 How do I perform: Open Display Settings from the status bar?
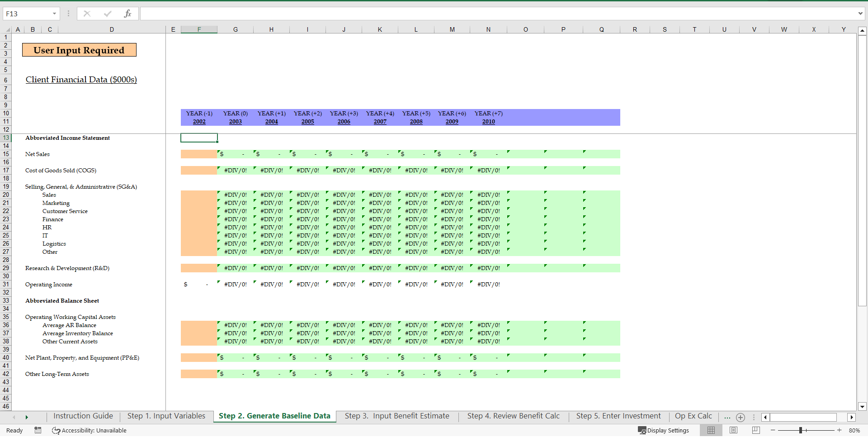click(x=663, y=430)
